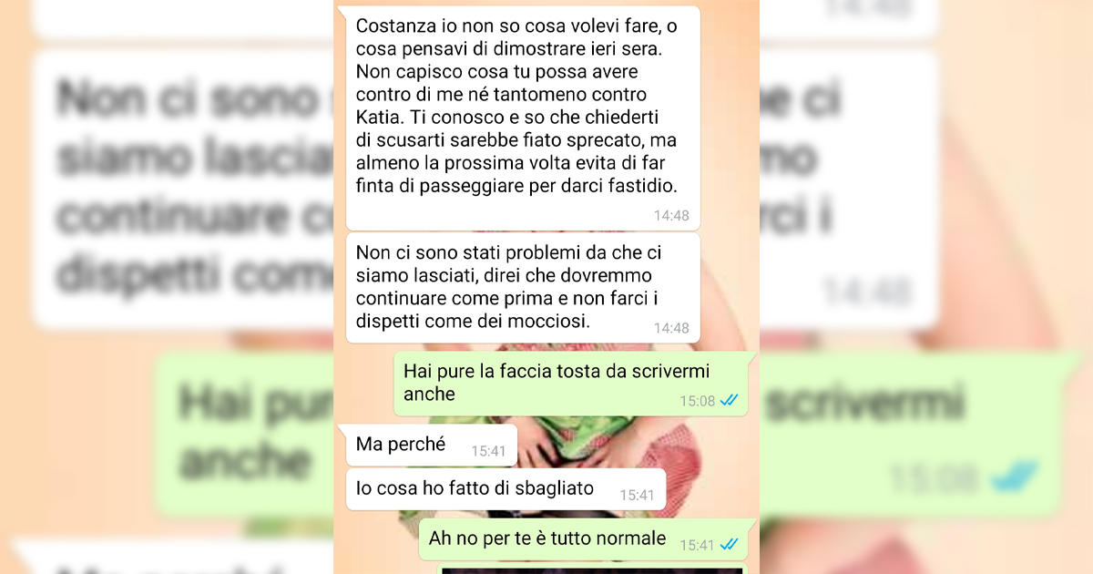Select the message starting 'Costanza io non so'
The height and width of the screenshot is (574, 1093).
(524, 118)
